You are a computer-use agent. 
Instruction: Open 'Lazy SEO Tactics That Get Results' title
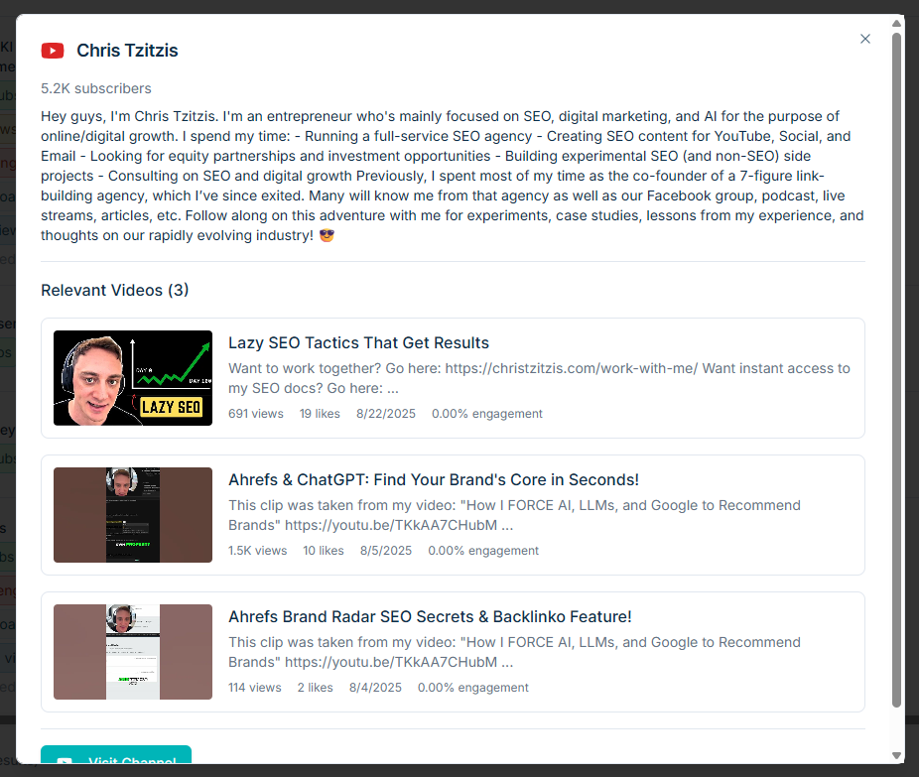tap(358, 343)
